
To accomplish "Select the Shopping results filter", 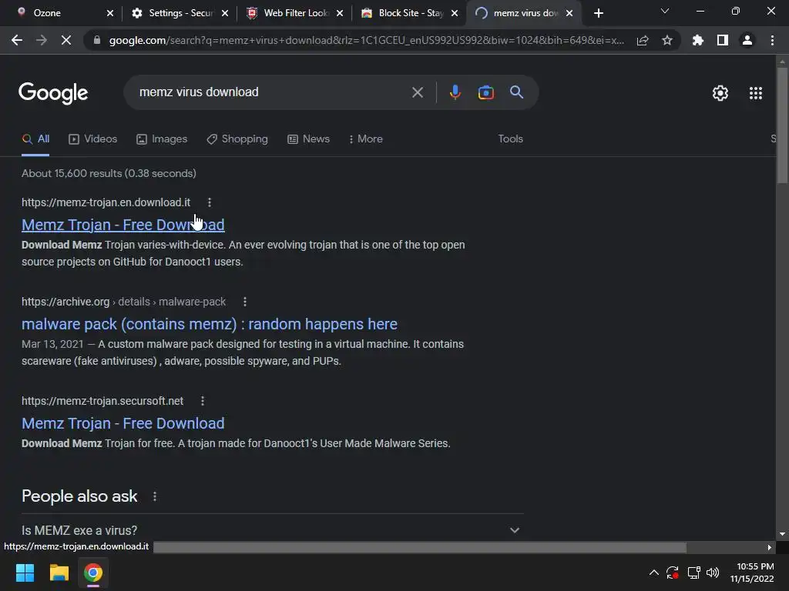I will [x=237, y=139].
